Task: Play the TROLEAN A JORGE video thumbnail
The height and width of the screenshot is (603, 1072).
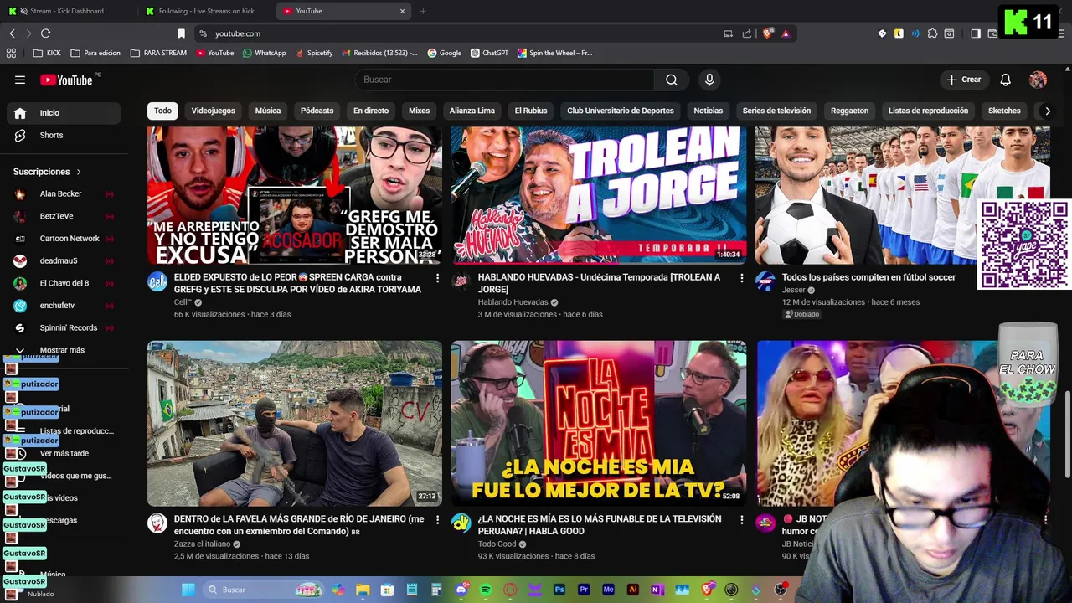Action: tap(599, 195)
